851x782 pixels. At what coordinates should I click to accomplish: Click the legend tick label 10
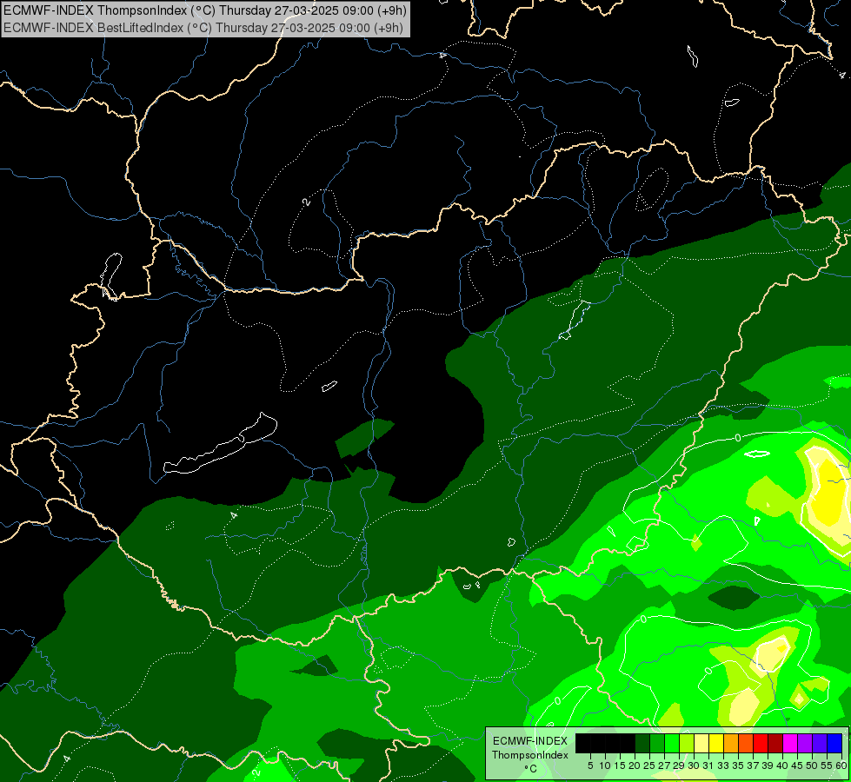[605, 765]
